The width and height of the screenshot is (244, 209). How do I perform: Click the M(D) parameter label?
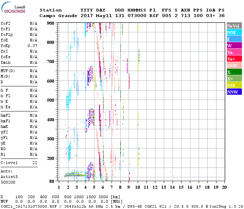pos(5,77)
